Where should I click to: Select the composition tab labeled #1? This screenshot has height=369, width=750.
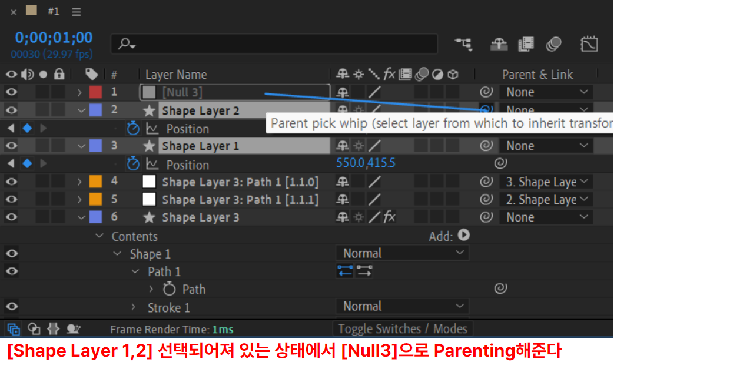[x=54, y=11]
